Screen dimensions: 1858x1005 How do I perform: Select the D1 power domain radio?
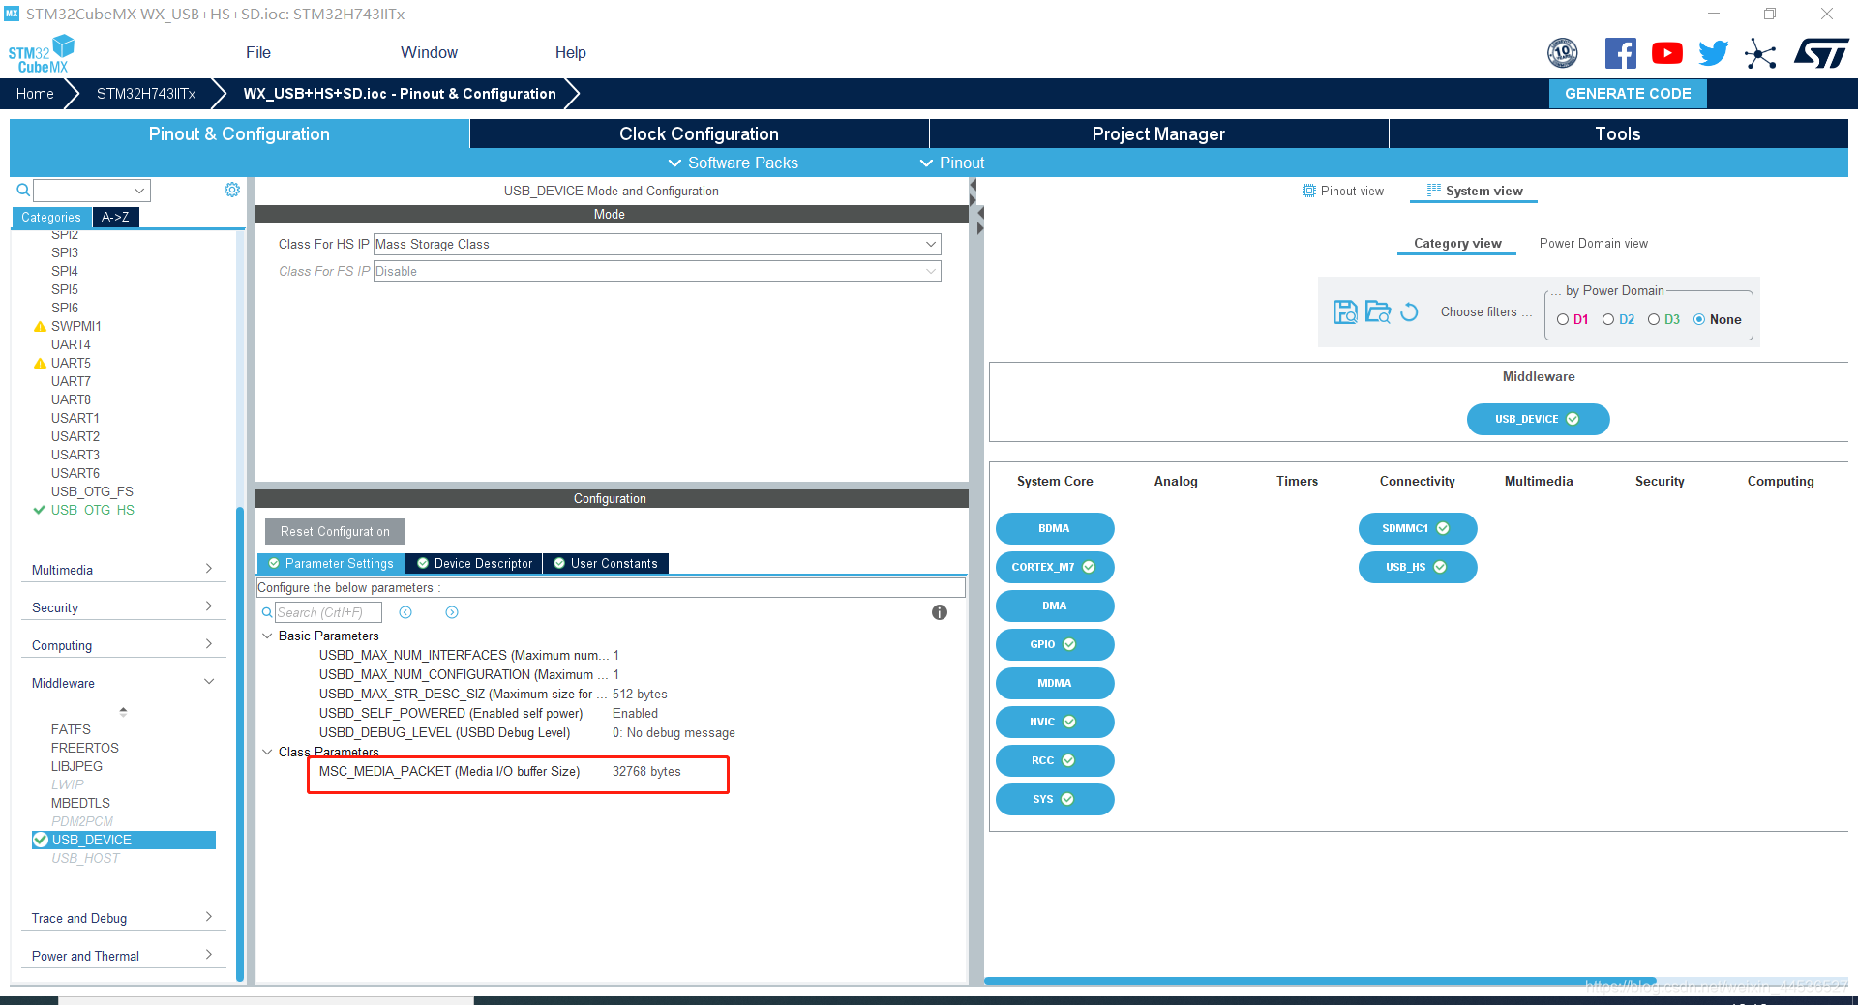click(x=1563, y=320)
